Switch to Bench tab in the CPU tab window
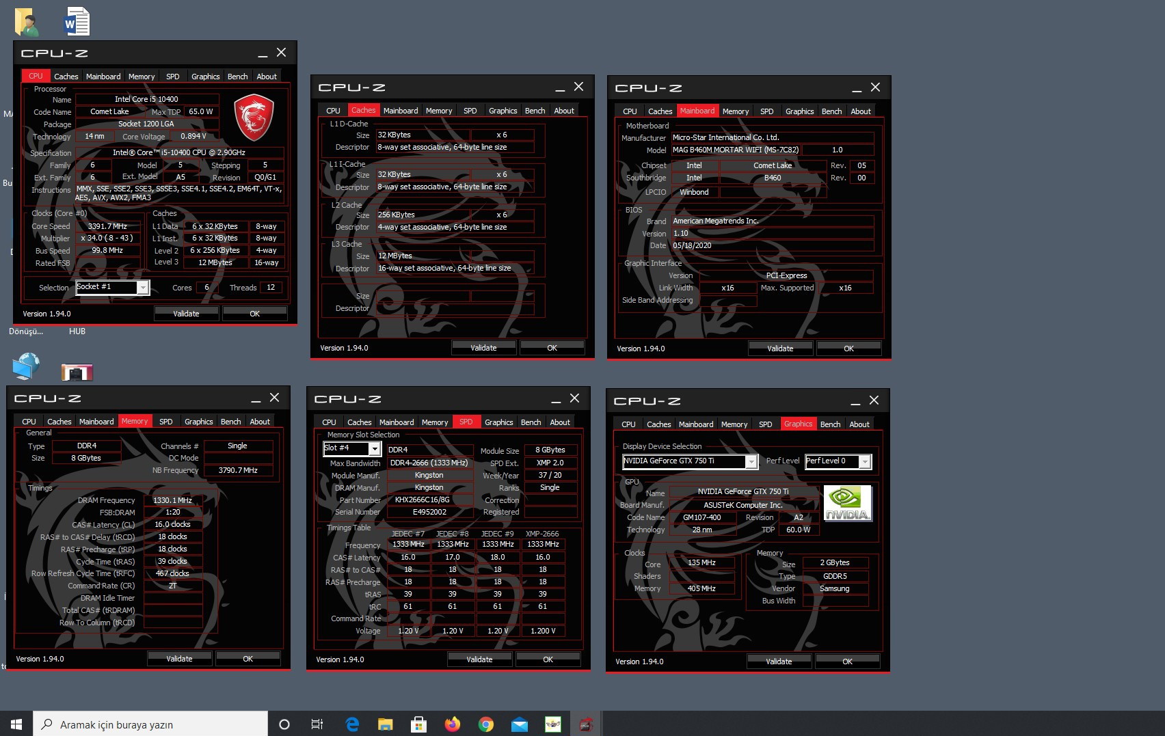This screenshot has width=1165, height=736. (238, 77)
